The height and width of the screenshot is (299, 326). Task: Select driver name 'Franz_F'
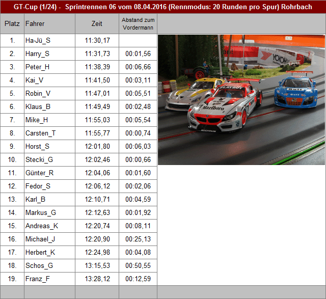click(x=38, y=279)
